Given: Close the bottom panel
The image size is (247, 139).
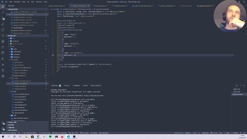Looking at the screenshot, I should click(244, 86).
